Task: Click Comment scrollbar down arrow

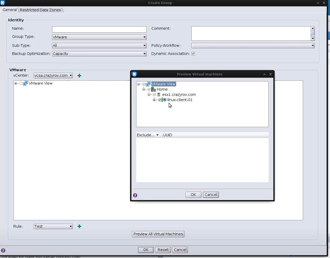Action: pyautogui.click(x=313, y=39)
